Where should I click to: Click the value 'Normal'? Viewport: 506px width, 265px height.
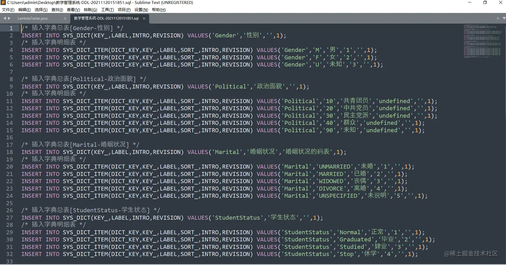coord(350,232)
